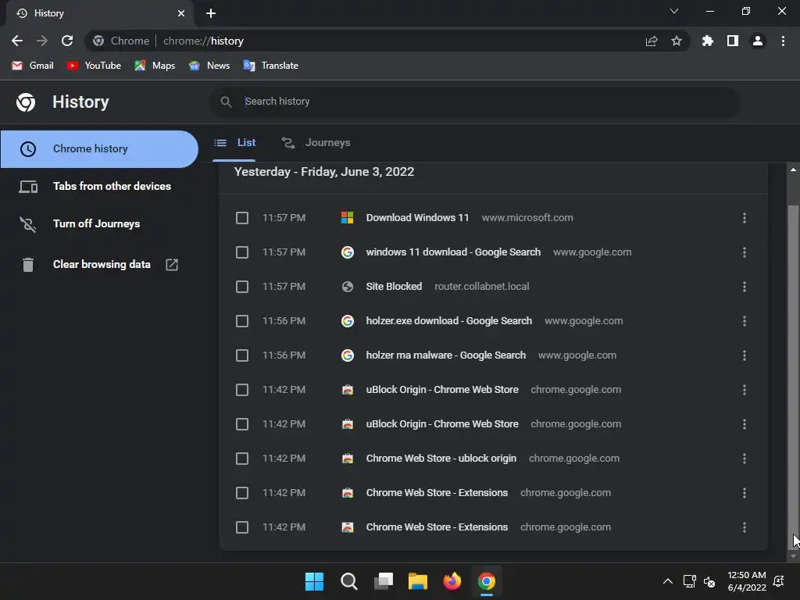
Task: Open more actions for windows 11 download search
Action: coord(745,252)
